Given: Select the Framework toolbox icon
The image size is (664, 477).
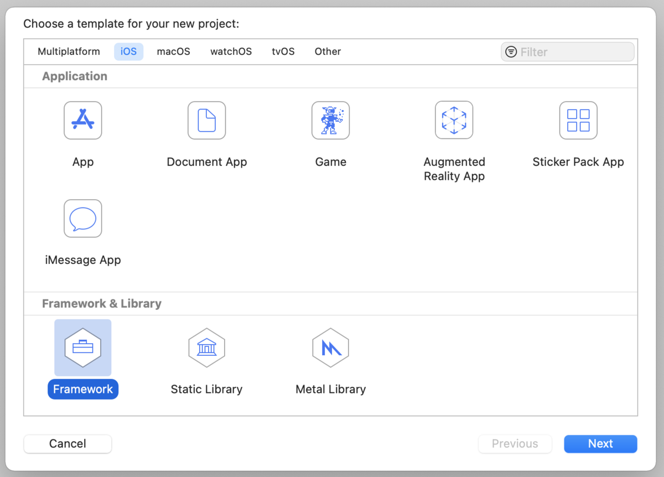Looking at the screenshot, I should pos(83,348).
